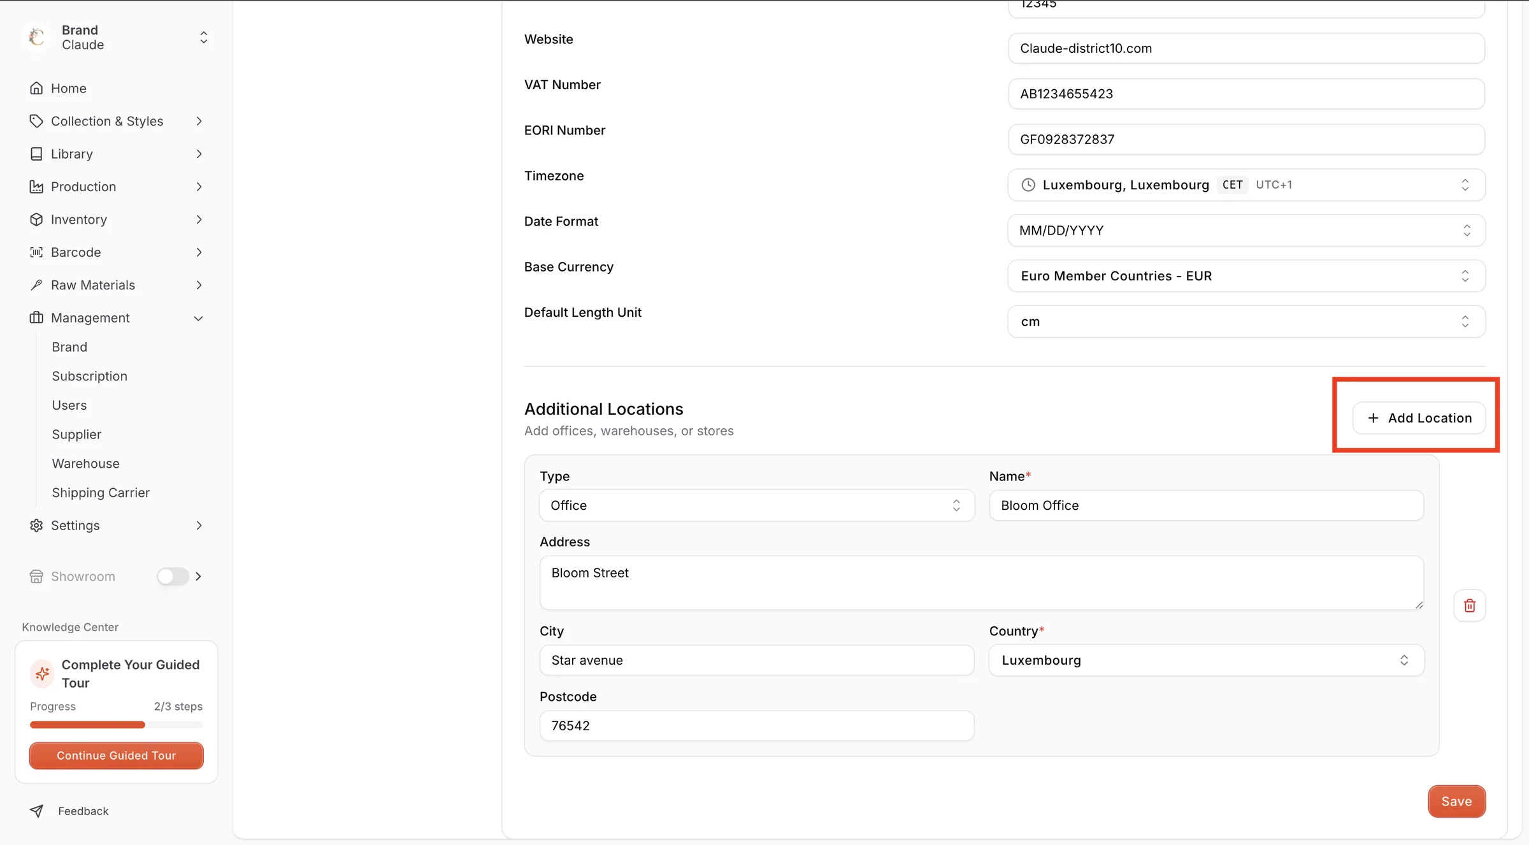
Task: Expand the Showroom chevron arrow
Action: tap(199, 576)
